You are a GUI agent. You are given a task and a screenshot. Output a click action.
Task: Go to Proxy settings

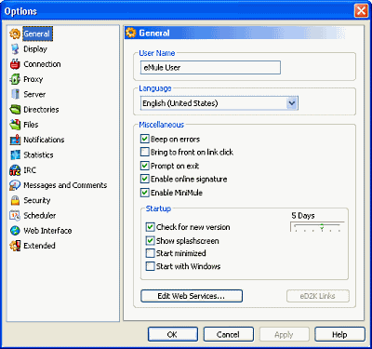tap(33, 79)
